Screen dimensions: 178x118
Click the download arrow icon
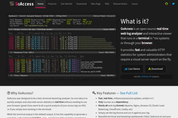tap(150, 68)
